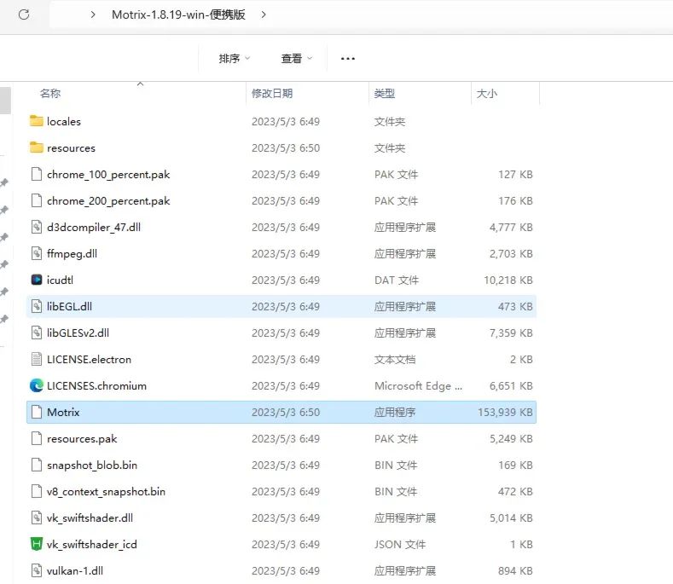The image size is (673, 584).
Task: Select the vk_swiftshader_icd file name
Action: (x=92, y=545)
